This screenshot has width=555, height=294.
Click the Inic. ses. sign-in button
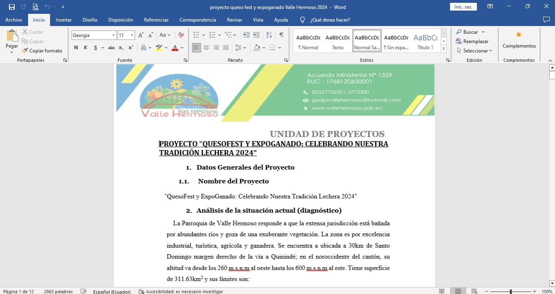(x=463, y=7)
